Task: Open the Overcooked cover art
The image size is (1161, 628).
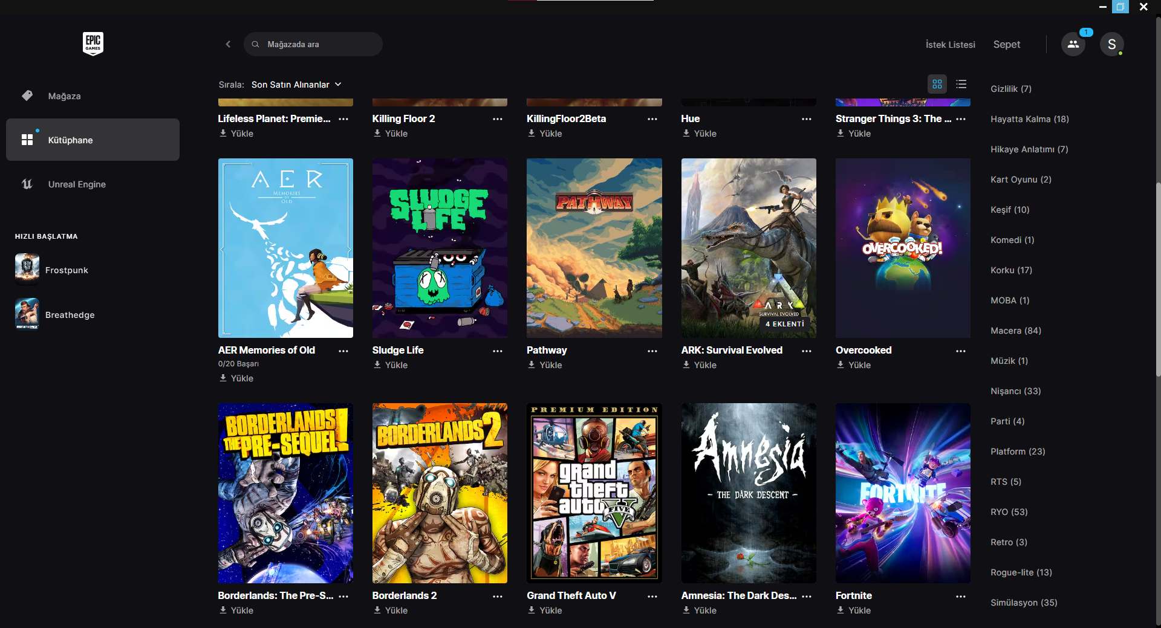Action: tap(903, 248)
